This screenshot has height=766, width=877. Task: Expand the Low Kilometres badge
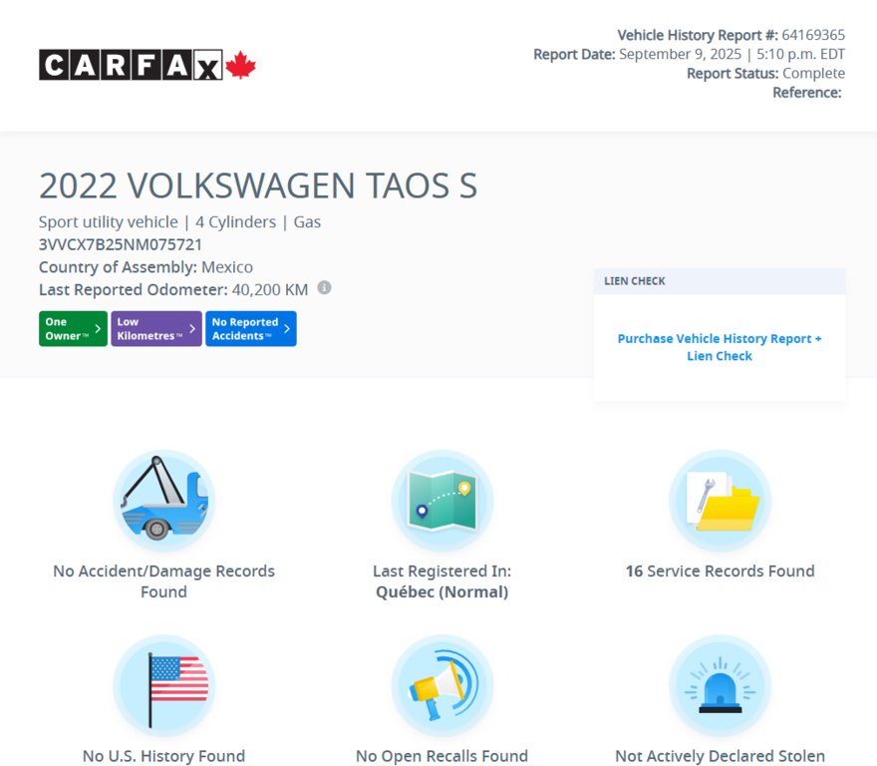[155, 328]
